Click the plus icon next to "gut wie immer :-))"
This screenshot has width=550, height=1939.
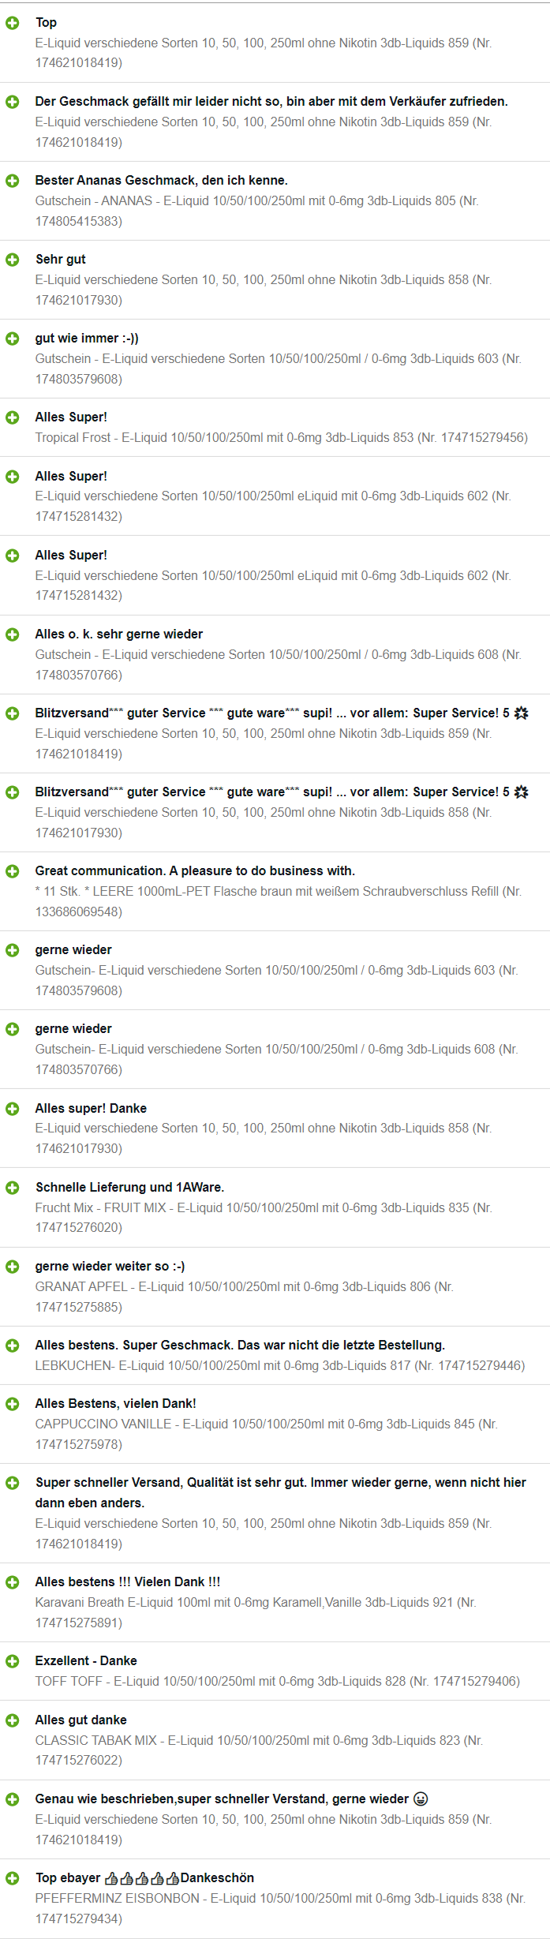(13, 339)
